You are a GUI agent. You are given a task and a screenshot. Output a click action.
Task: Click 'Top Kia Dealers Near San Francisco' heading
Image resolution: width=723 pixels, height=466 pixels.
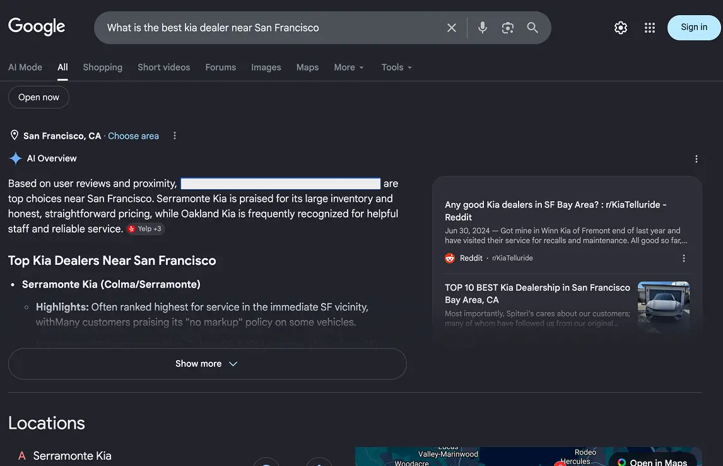112,260
